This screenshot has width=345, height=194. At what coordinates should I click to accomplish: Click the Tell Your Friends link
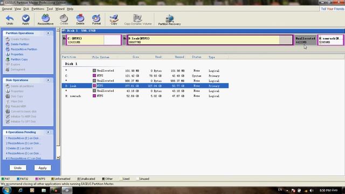[x=333, y=9]
